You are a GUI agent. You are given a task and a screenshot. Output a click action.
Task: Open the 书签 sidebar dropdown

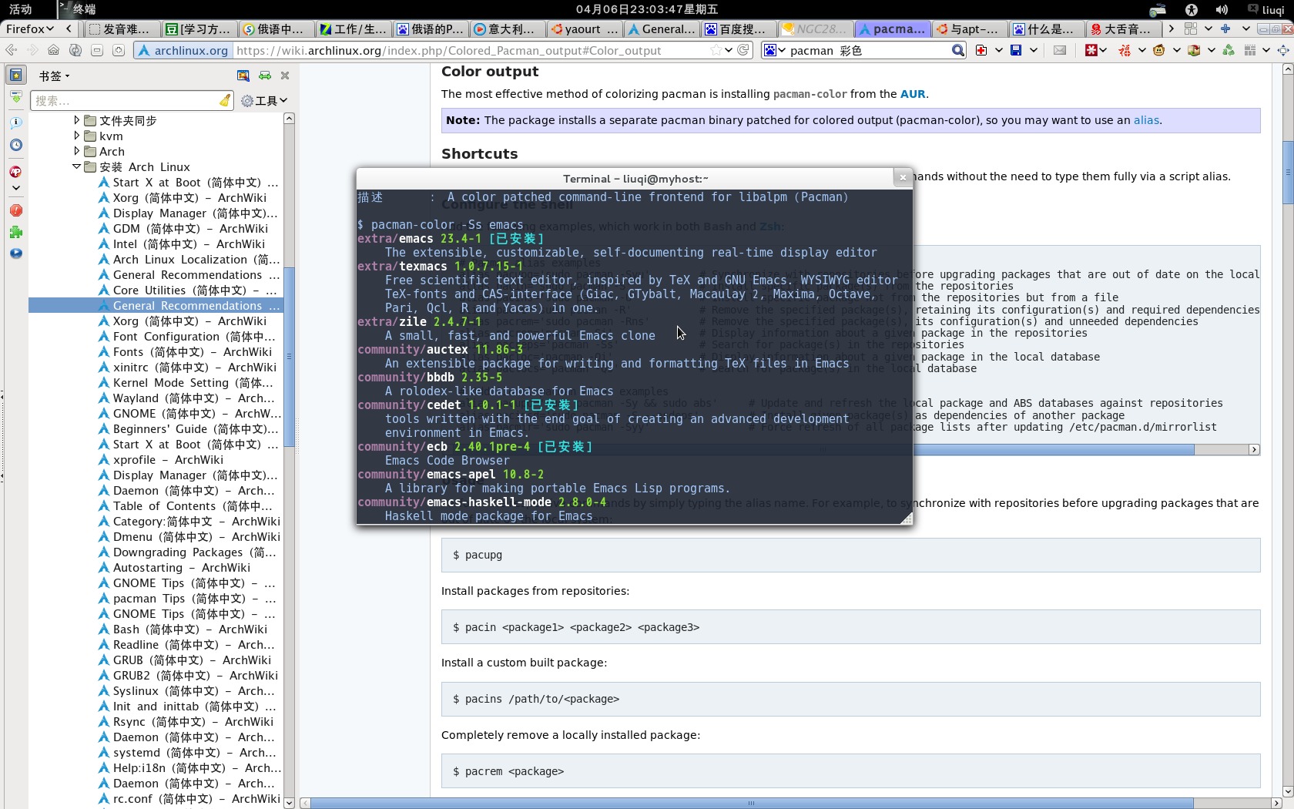54,76
